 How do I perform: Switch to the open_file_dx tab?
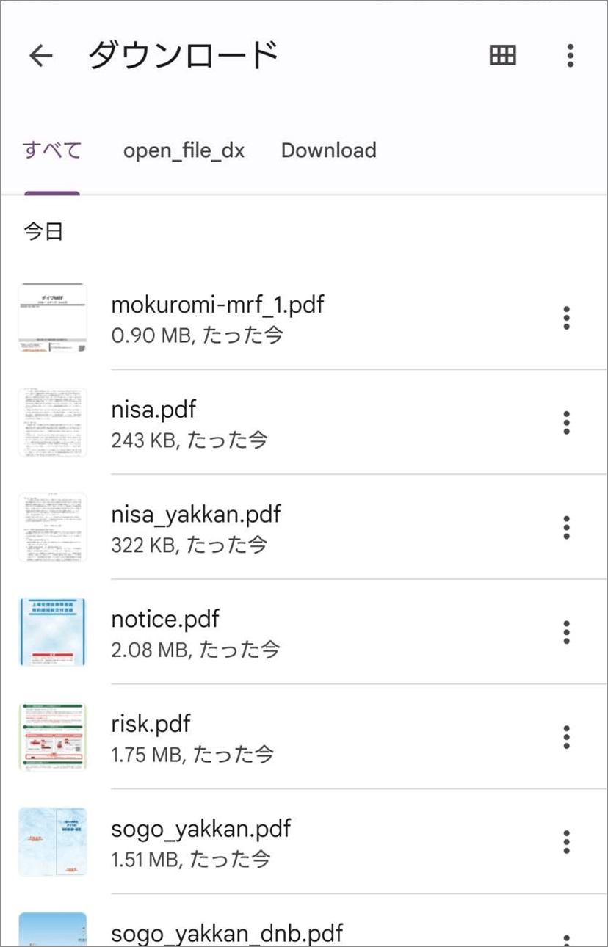(184, 150)
